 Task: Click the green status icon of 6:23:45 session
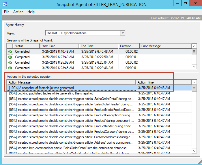10,68
